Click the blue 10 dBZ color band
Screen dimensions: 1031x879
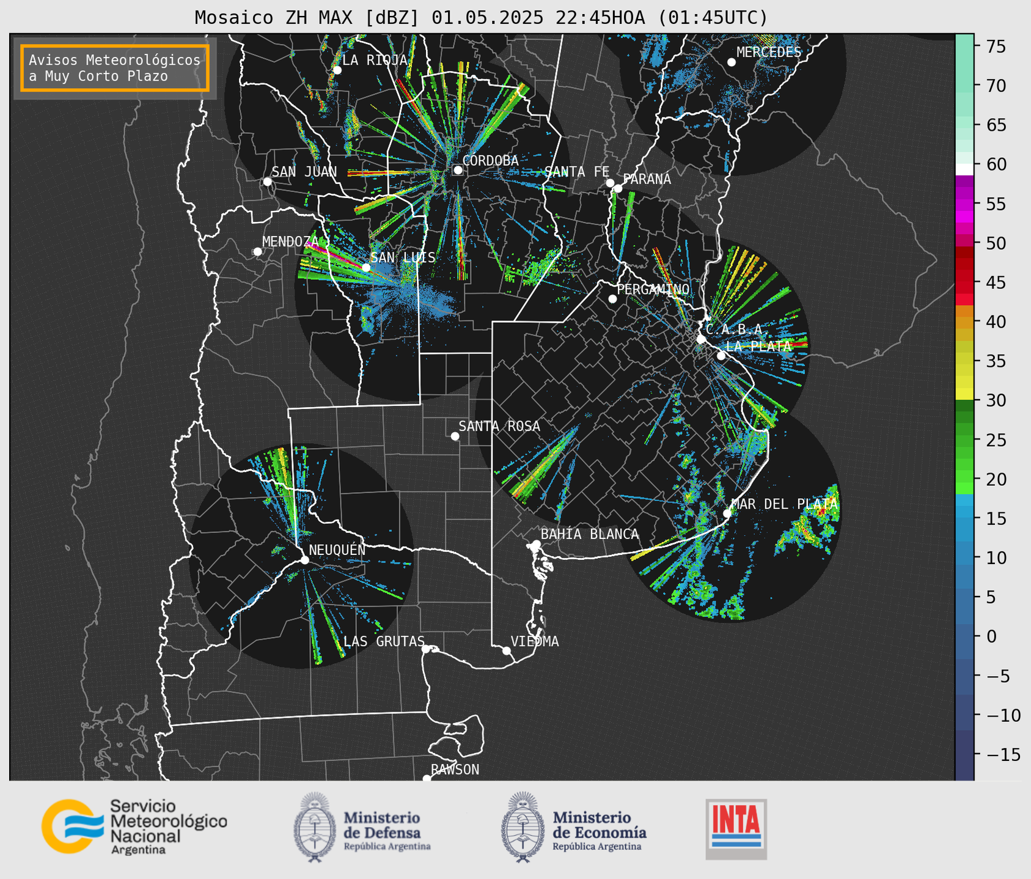964,557
